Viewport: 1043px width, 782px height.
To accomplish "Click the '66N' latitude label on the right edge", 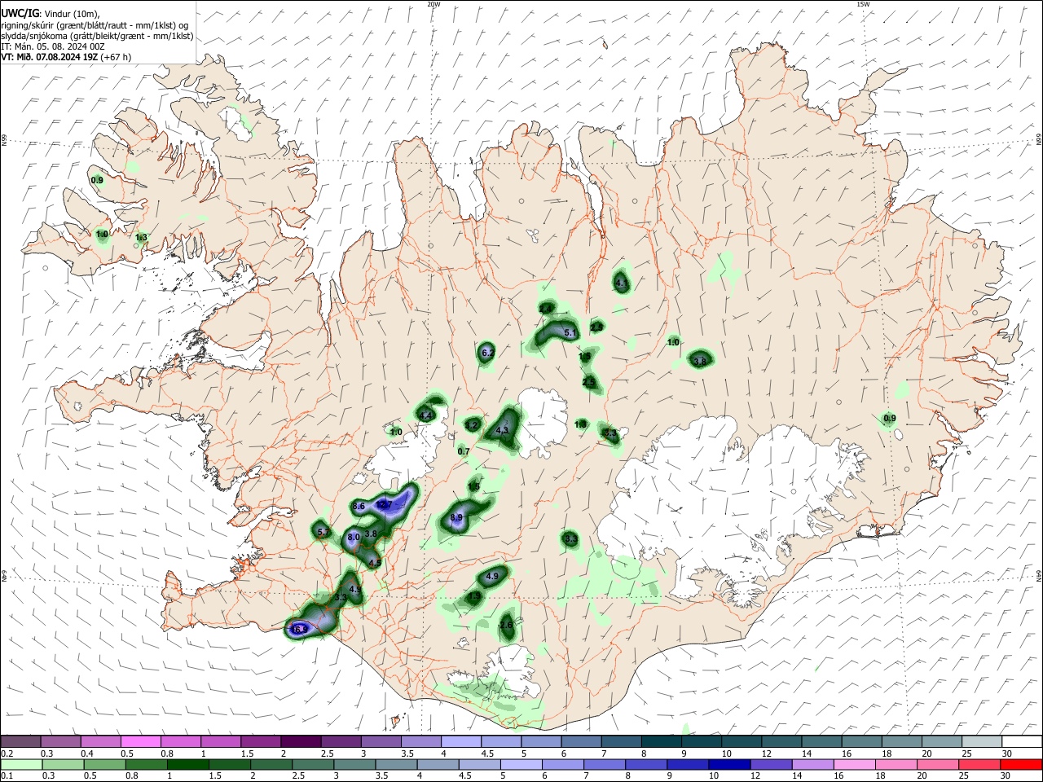I will click(1039, 141).
